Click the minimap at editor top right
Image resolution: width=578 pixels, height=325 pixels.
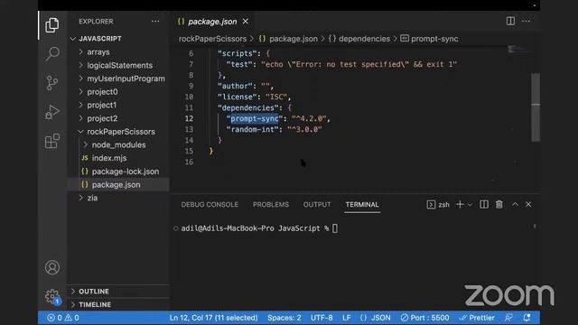pos(517,49)
